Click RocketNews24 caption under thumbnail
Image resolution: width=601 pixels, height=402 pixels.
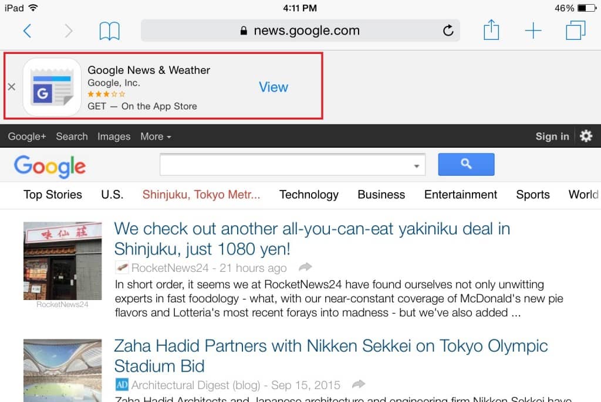[62, 304]
